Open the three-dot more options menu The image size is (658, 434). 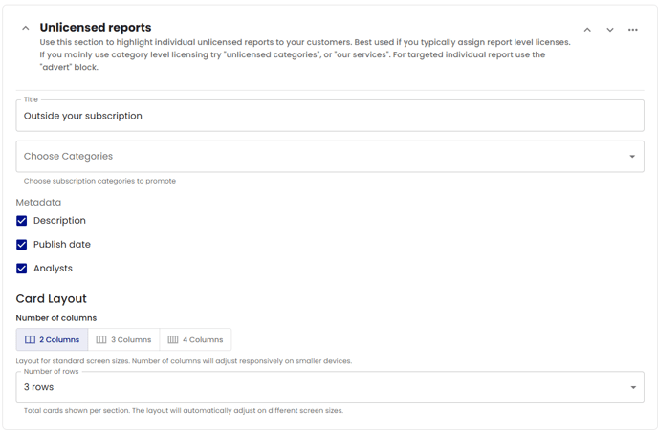633,30
